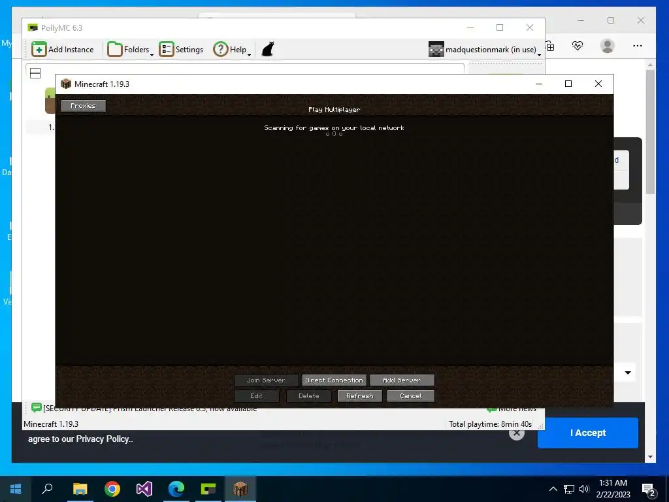Click the network icon in system tray
The height and width of the screenshot is (502, 669).
pyautogui.click(x=569, y=489)
